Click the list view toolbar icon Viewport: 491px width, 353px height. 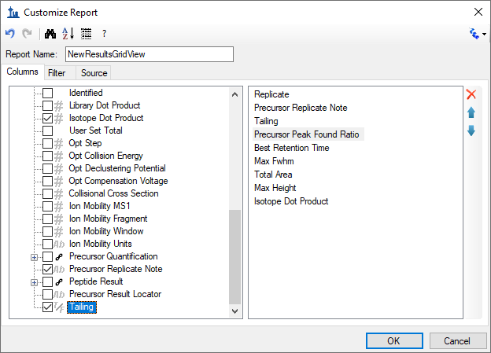tap(86, 34)
